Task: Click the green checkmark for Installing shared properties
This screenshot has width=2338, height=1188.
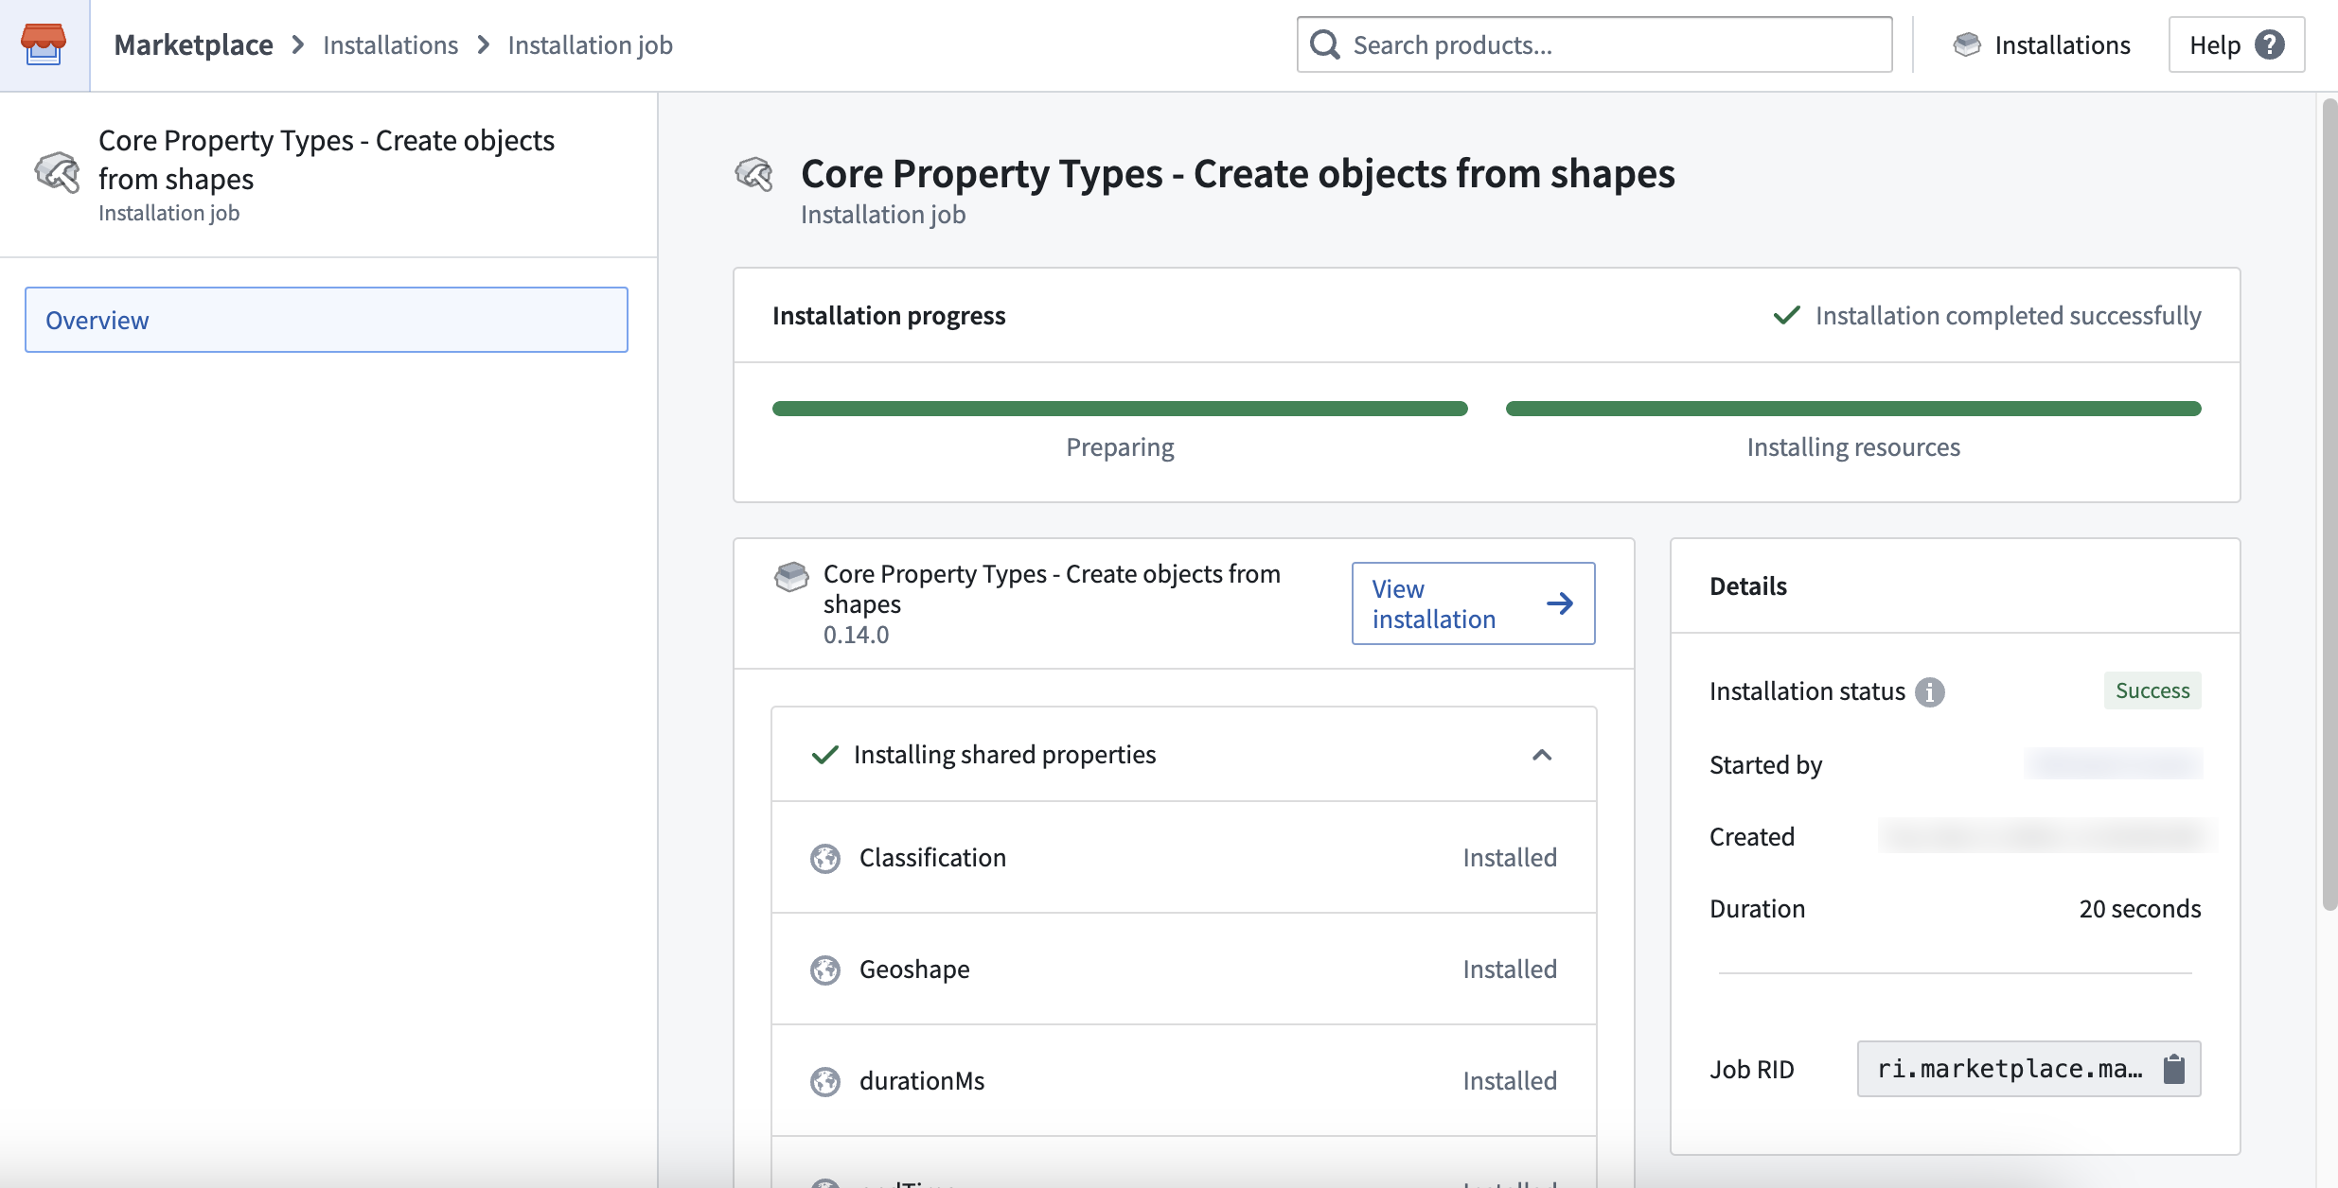Action: point(824,755)
